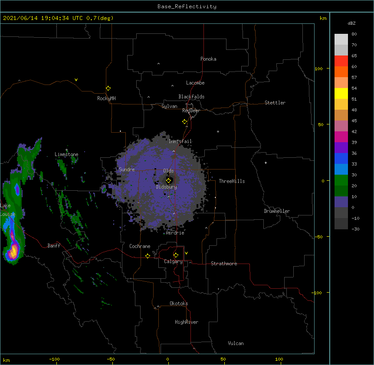Screen dimensions: 374x365
Task: Click the Sundre town label
Action: (127, 169)
